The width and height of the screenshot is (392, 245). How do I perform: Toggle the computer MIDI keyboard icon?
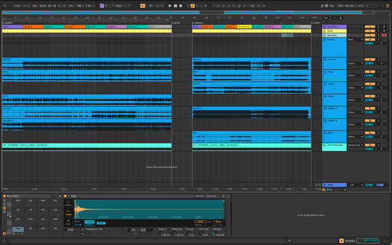(327, 6)
